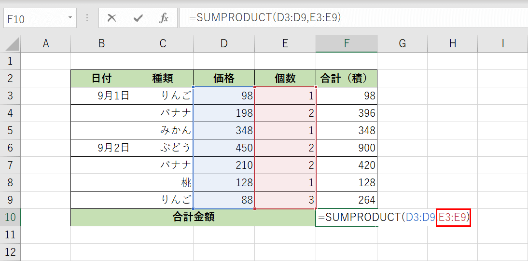Click the 日付 header cell
Screen dimensions: 528x261
101,79
